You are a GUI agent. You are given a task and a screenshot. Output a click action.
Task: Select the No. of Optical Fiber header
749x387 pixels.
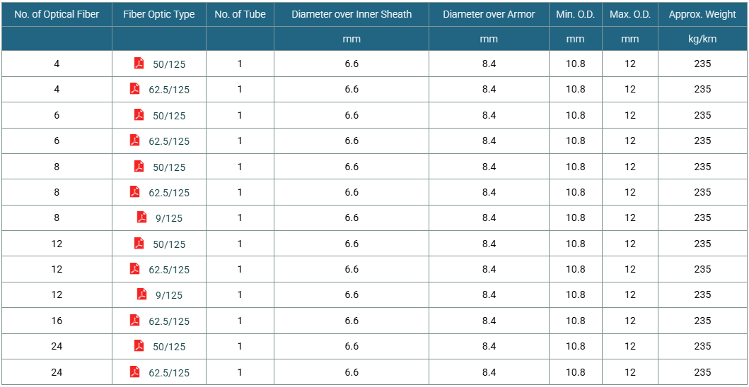coord(57,14)
